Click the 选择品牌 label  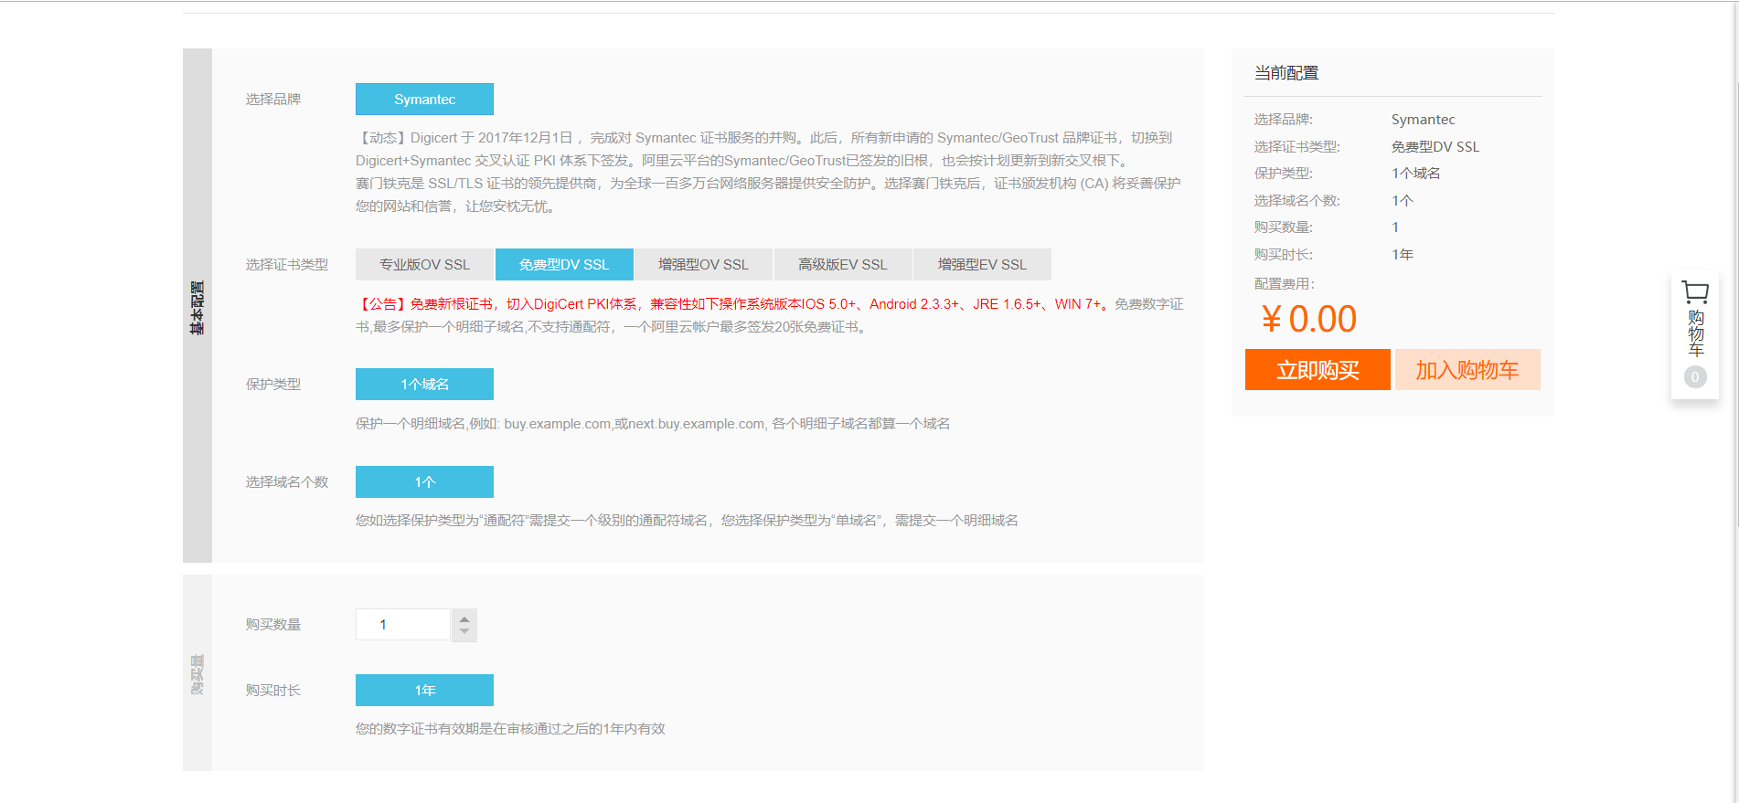click(272, 99)
